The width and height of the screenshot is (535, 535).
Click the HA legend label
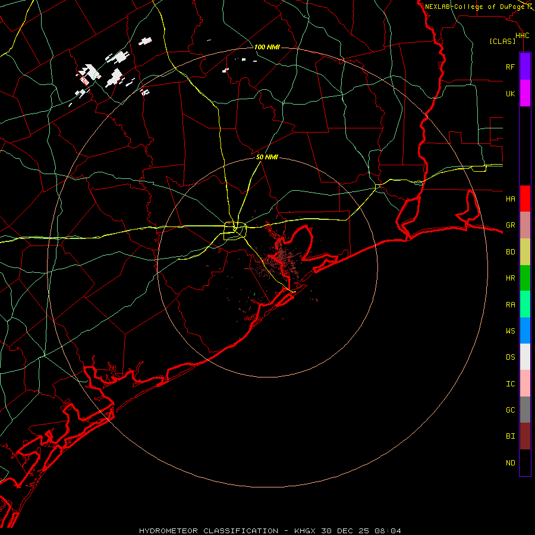point(510,199)
